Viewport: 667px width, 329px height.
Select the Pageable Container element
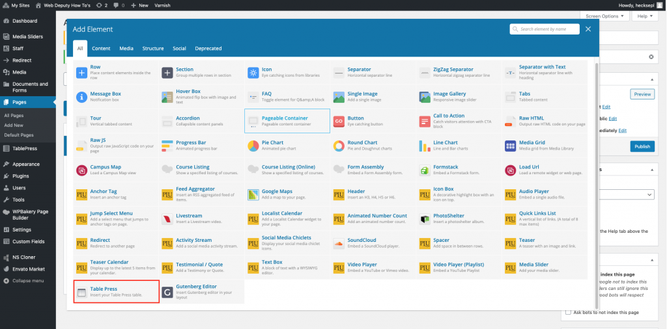[287, 121]
